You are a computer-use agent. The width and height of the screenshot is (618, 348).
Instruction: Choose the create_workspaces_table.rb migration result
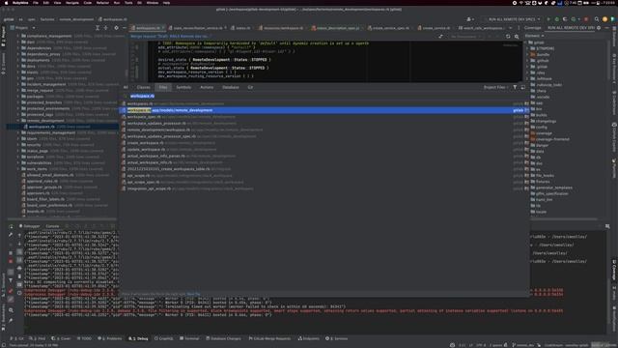tap(324, 169)
